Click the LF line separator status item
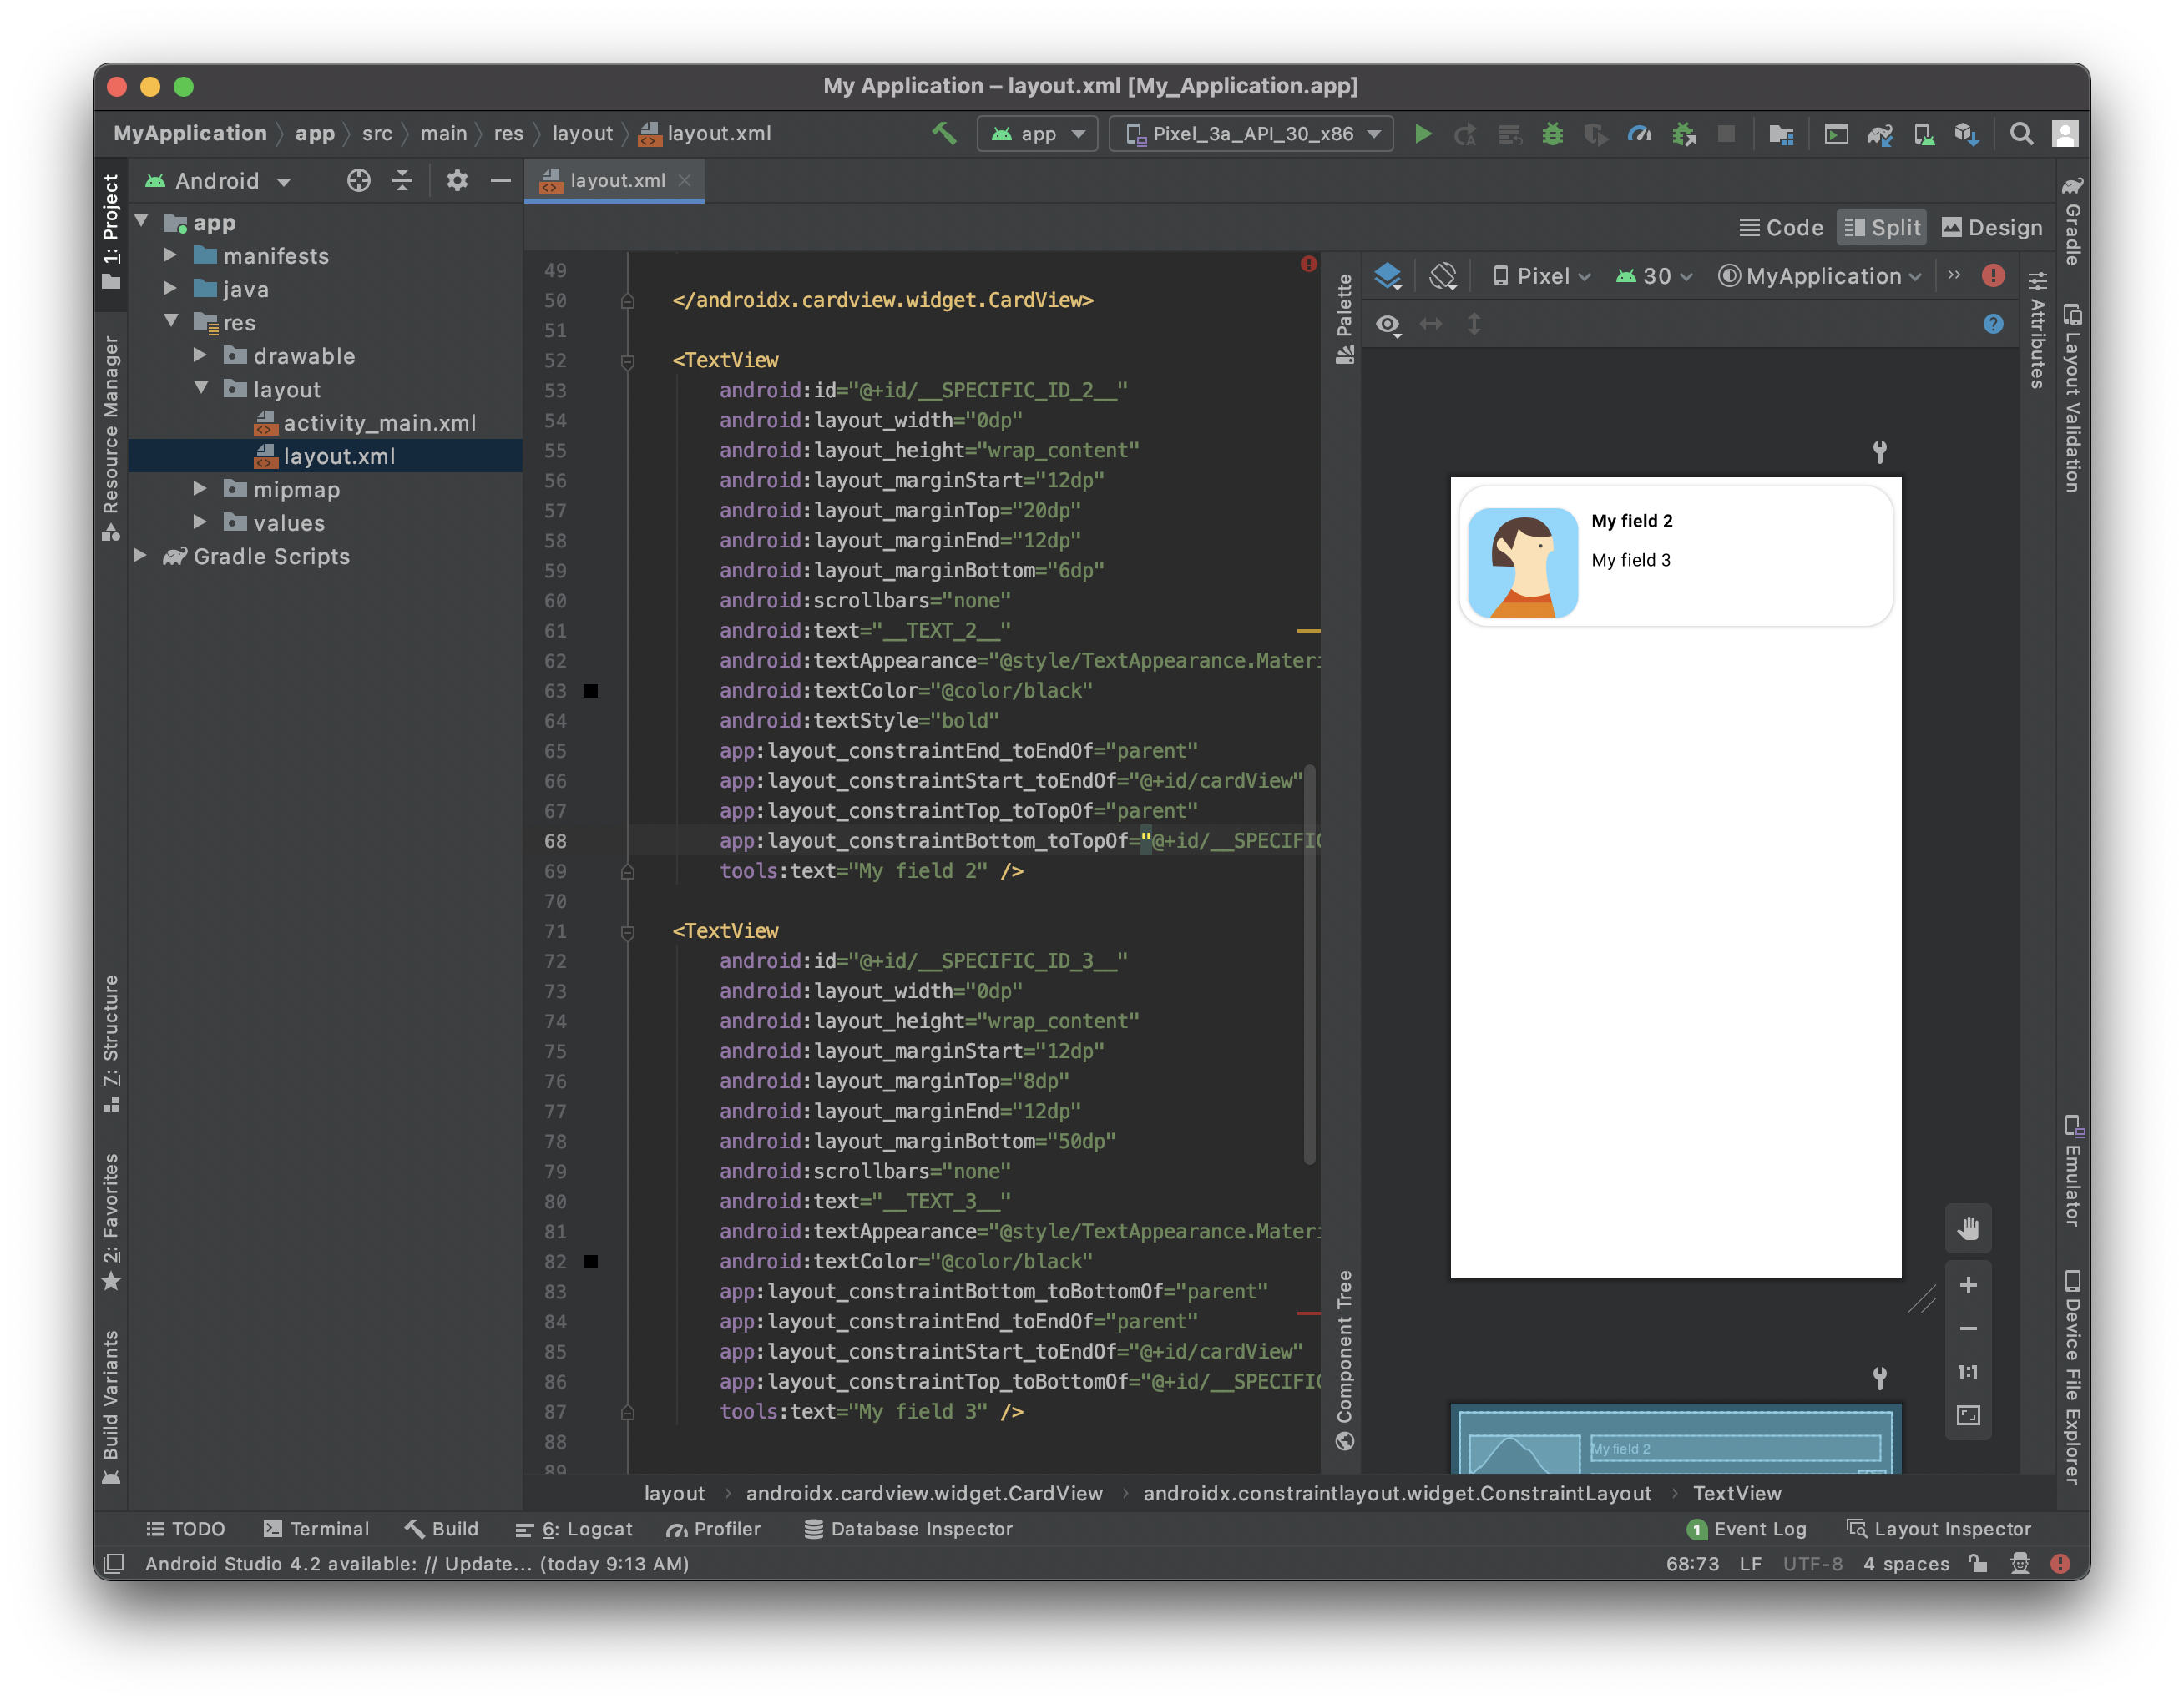The image size is (2184, 1704). tap(1750, 1564)
